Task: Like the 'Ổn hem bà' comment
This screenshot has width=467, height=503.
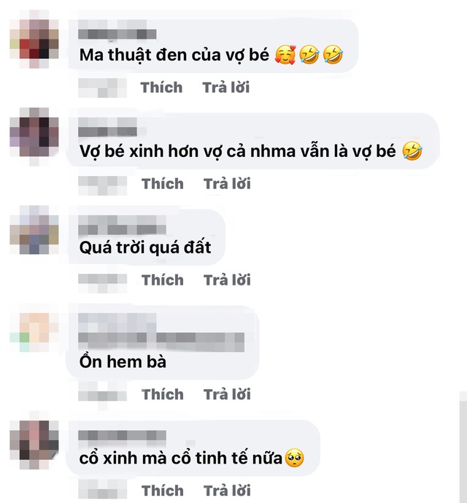Action: pyautogui.click(x=163, y=394)
